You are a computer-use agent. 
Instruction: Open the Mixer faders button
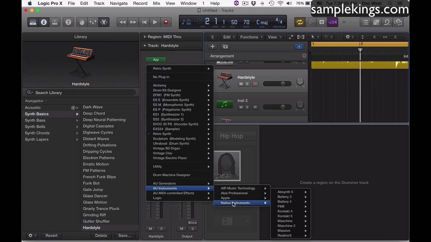[93, 22]
